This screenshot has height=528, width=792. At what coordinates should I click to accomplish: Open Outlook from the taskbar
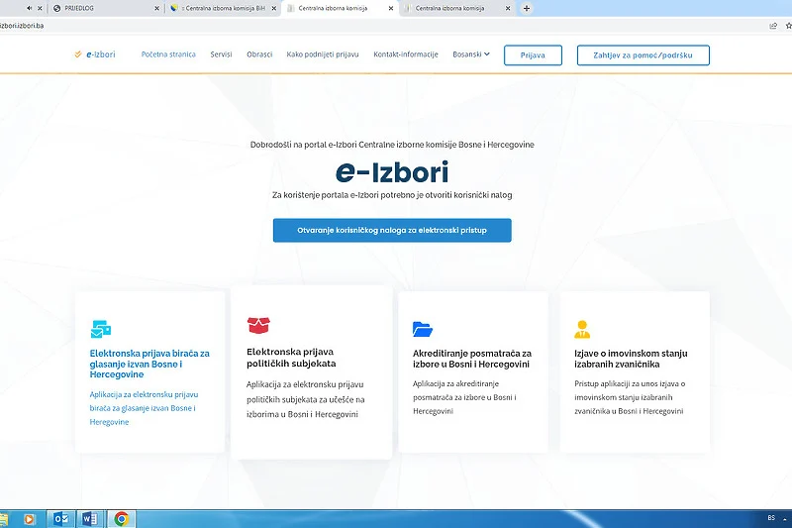59,518
